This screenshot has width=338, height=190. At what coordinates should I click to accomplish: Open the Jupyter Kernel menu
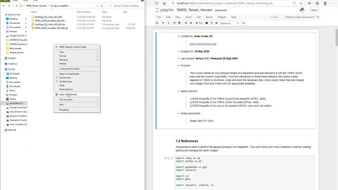click(x=209, y=17)
